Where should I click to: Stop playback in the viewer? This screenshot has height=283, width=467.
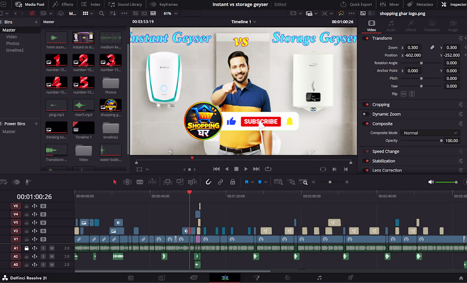coord(236,169)
